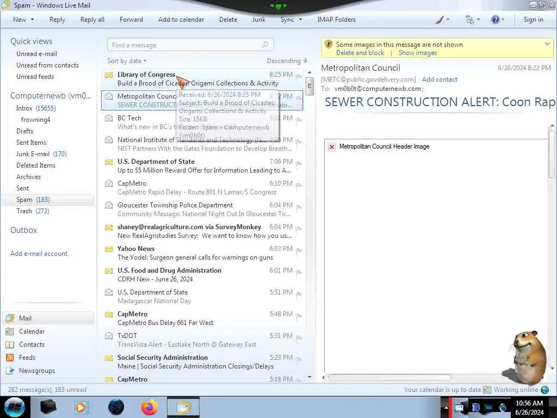Viewport: 557px width, 418px height.
Task: Click Add to calendar in toolbar
Action: 181,20
